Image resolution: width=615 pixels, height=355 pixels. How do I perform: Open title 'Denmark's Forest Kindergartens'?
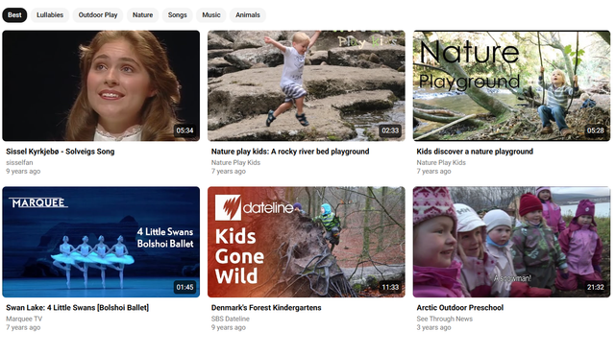[x=266, y=308]
